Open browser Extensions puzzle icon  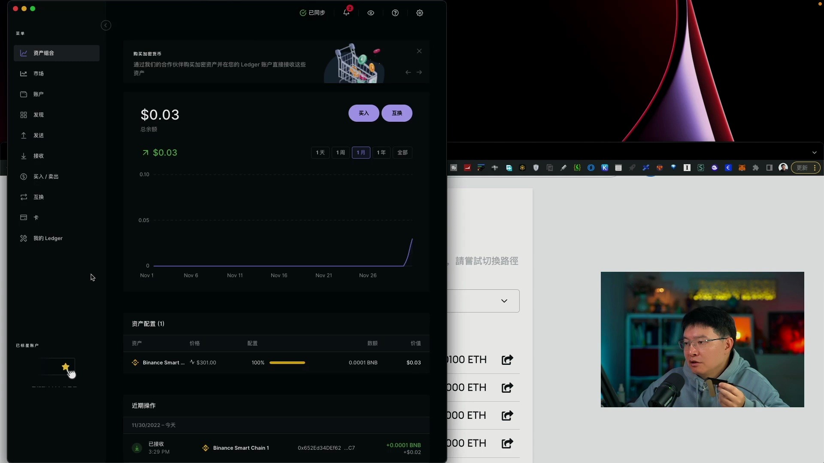[756, 168]
